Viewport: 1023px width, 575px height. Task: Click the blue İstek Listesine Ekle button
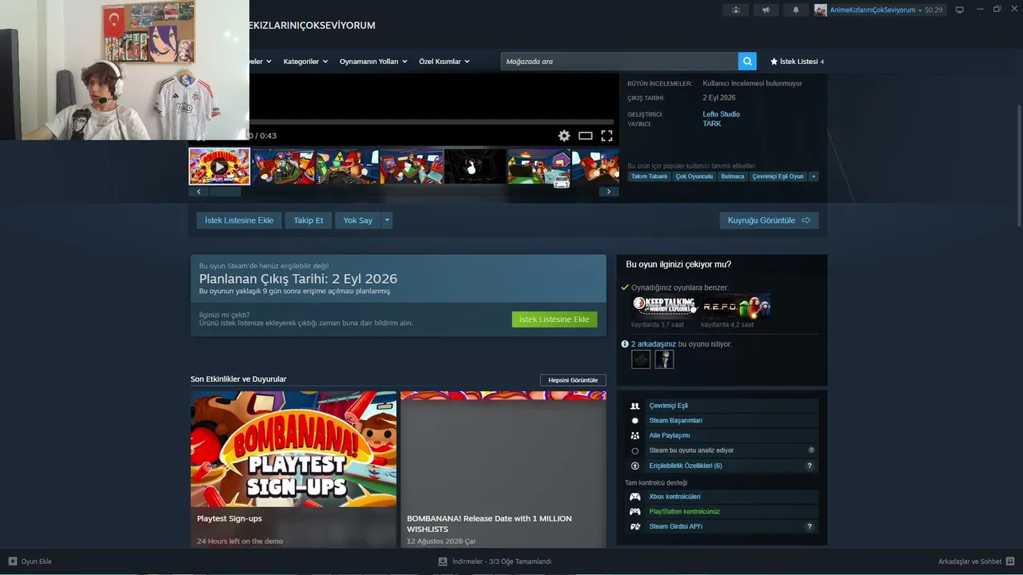click(239, 220)
